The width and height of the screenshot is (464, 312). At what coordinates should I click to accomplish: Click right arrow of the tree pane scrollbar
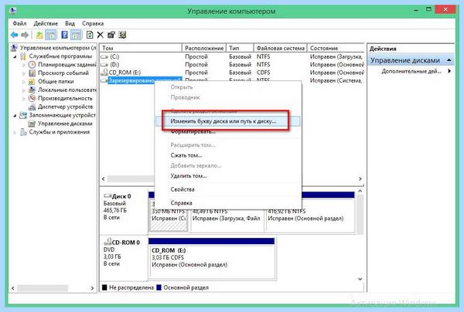click(92, 288)
